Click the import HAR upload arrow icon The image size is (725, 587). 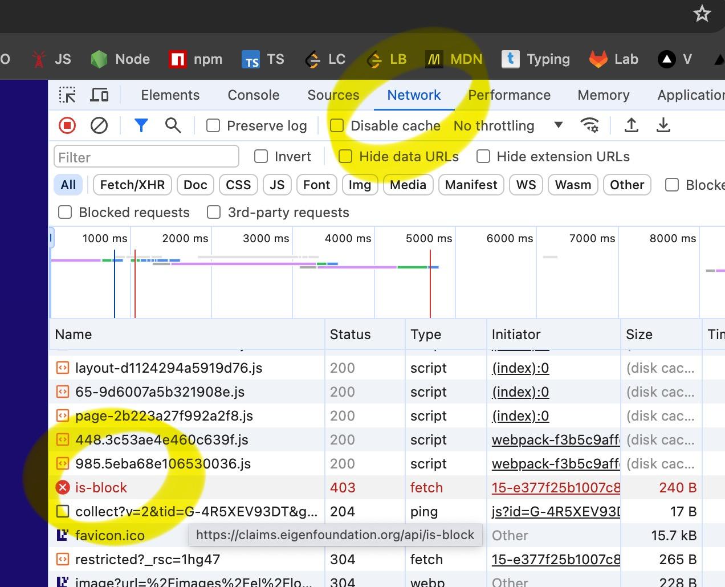632,125
